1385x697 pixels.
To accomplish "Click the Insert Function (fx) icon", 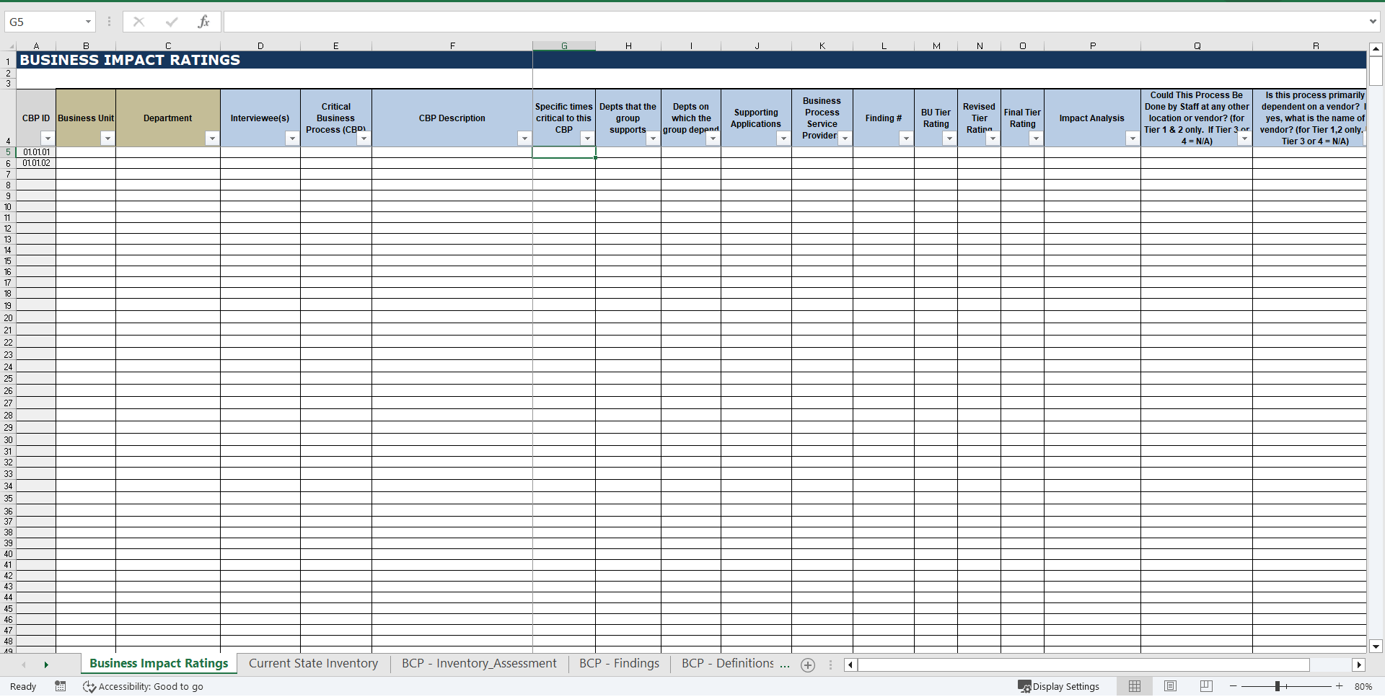I will [x=205, y=22].
